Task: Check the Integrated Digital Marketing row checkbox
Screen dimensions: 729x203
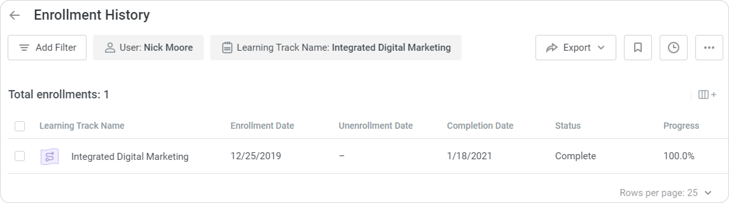Action: click(x=20, y=156)
